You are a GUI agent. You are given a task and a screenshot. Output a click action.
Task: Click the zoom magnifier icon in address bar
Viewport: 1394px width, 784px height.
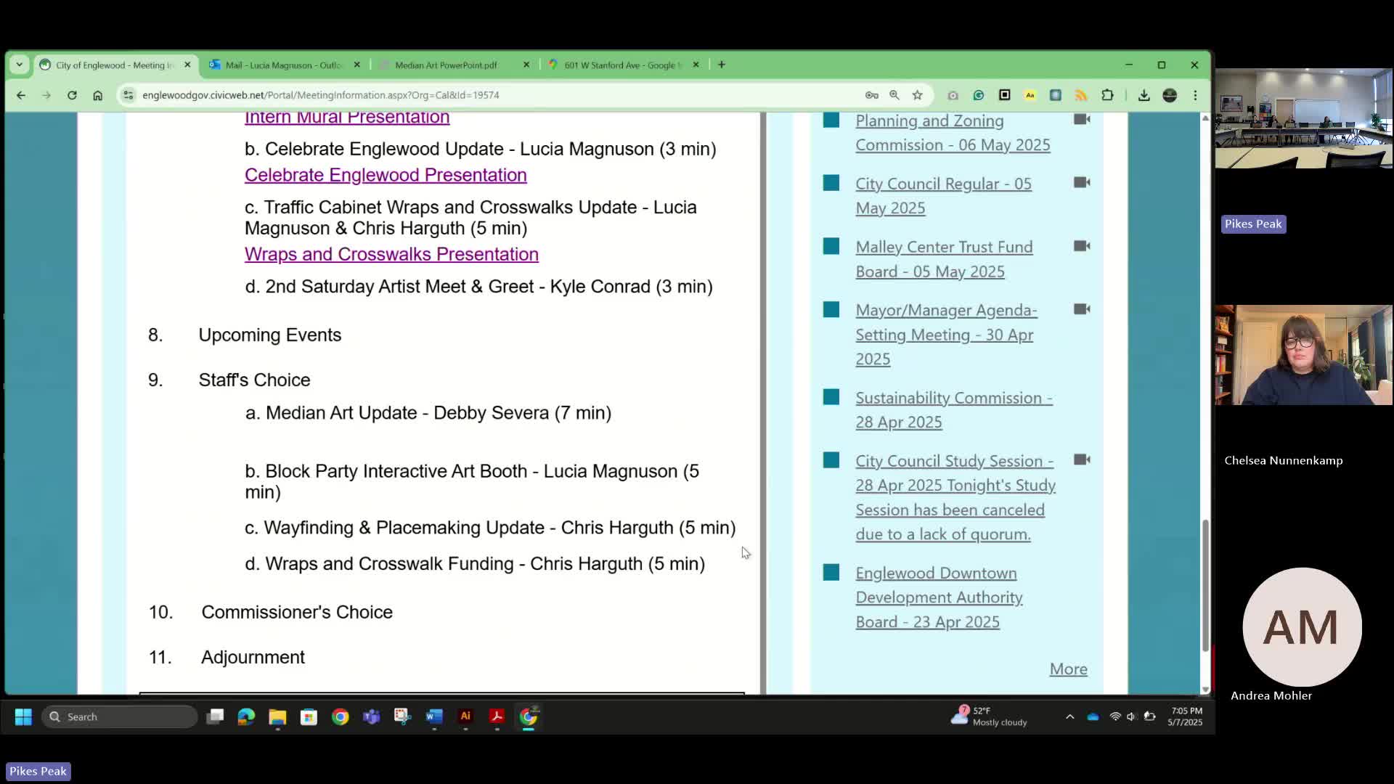(894, 95)
